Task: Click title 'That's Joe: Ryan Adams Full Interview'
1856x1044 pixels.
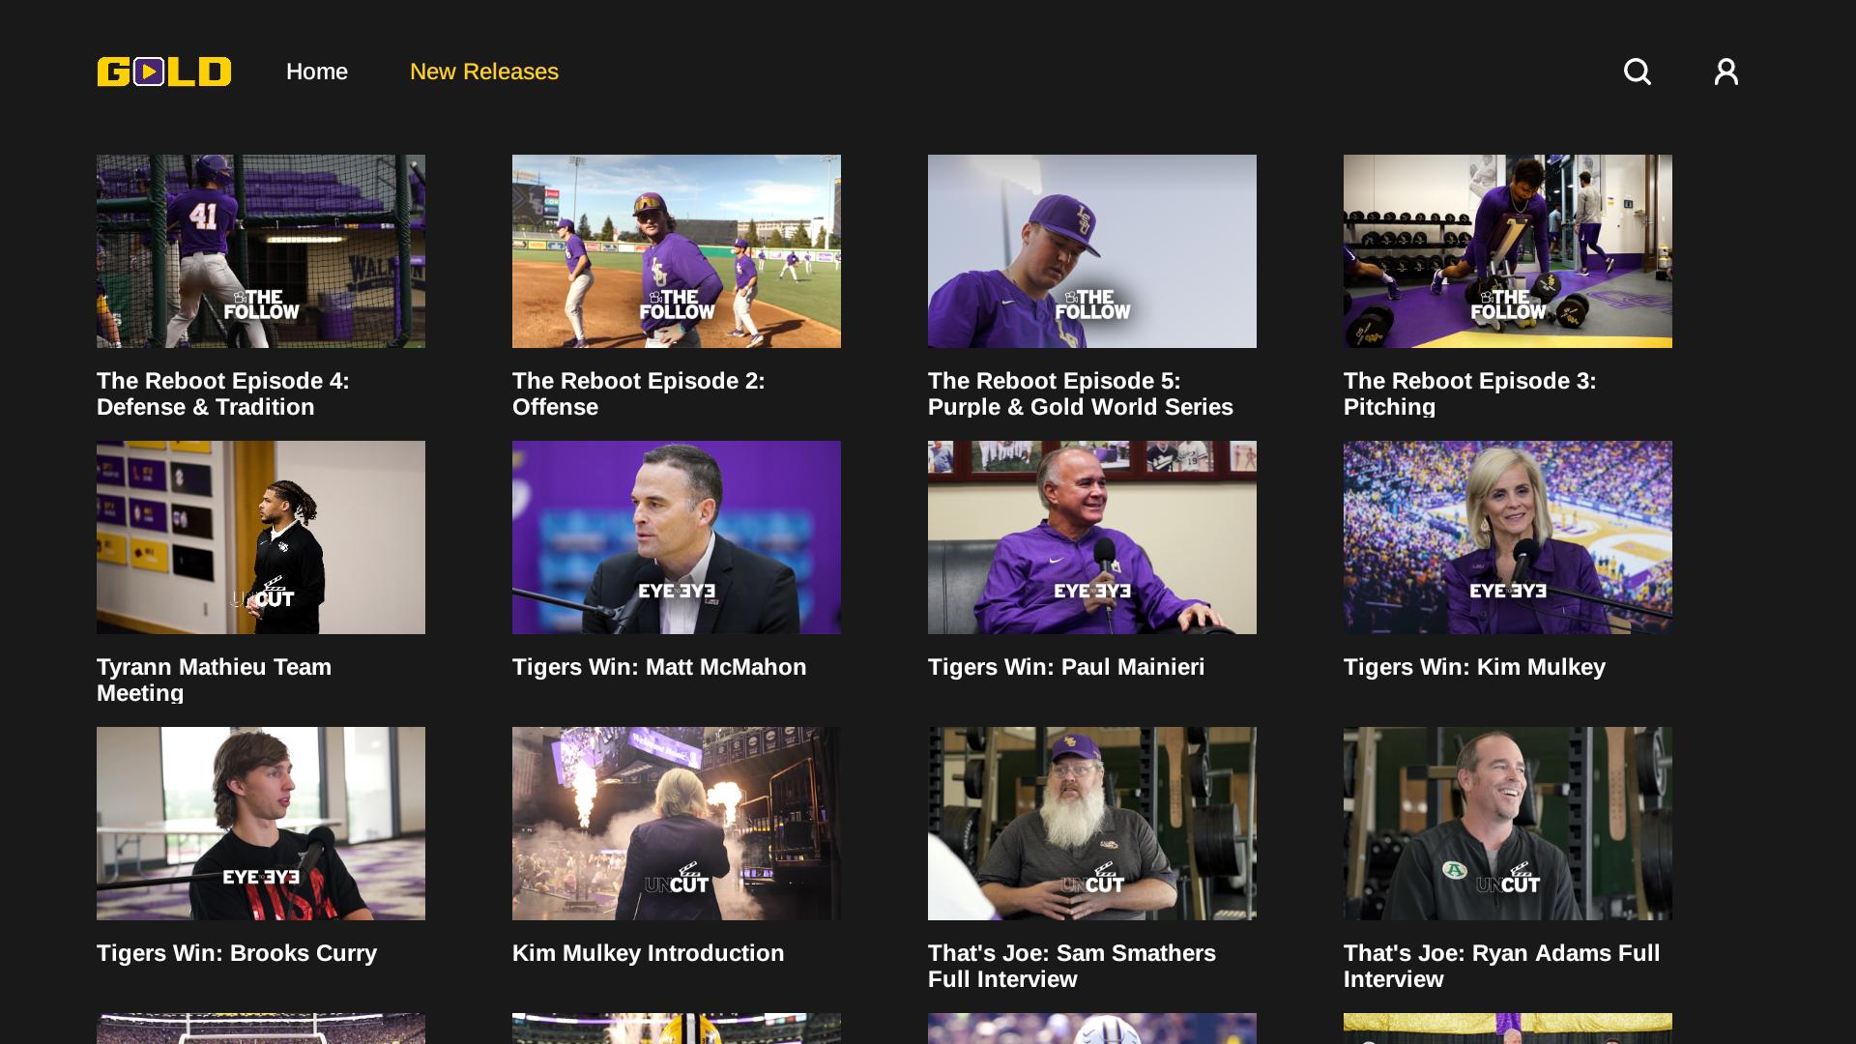Action: [1502, 966]
